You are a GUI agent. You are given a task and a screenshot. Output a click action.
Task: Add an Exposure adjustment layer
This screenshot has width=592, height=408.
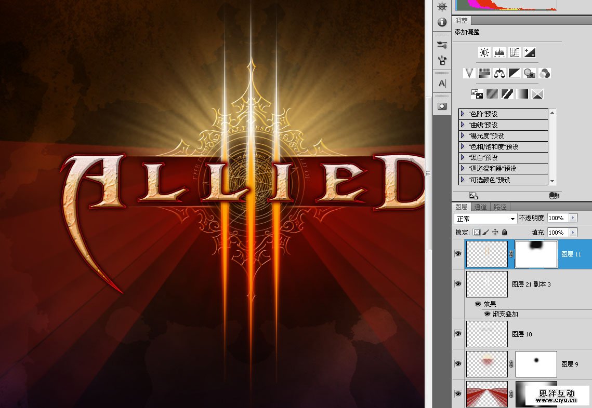[530, 52]
